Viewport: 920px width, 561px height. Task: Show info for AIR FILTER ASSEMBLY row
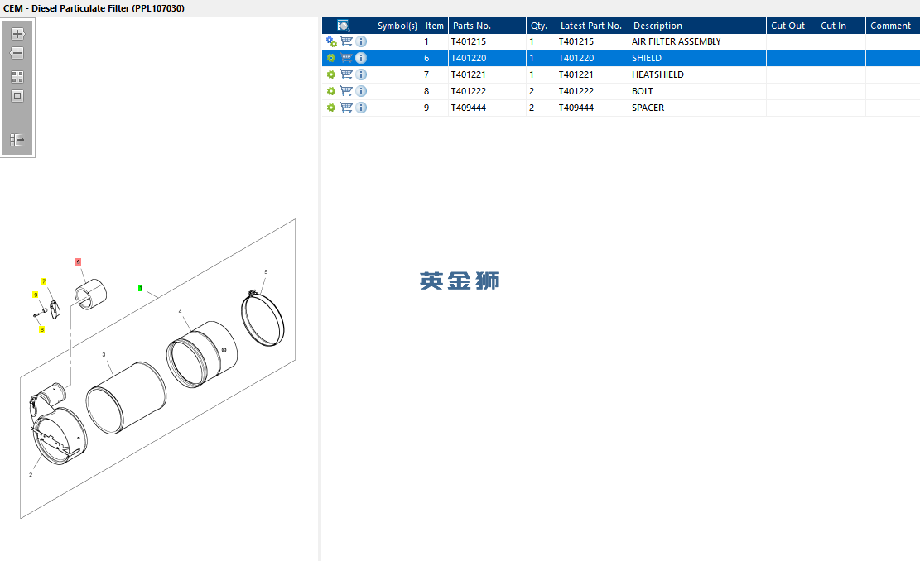(361, 41)
